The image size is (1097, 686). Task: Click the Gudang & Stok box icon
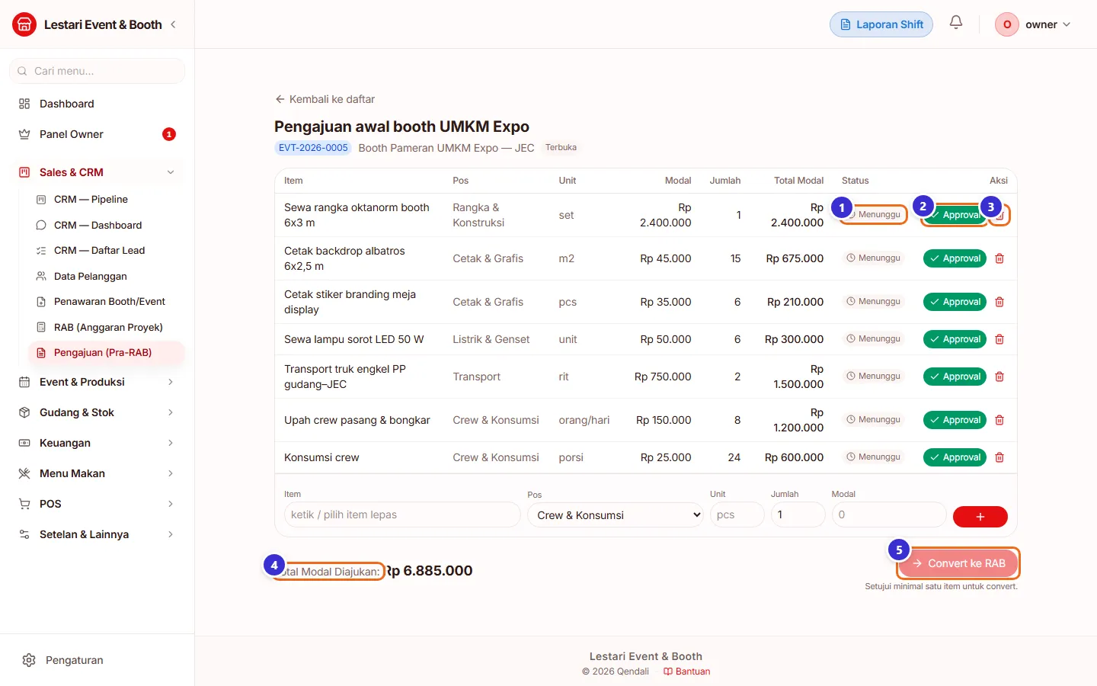24,412
